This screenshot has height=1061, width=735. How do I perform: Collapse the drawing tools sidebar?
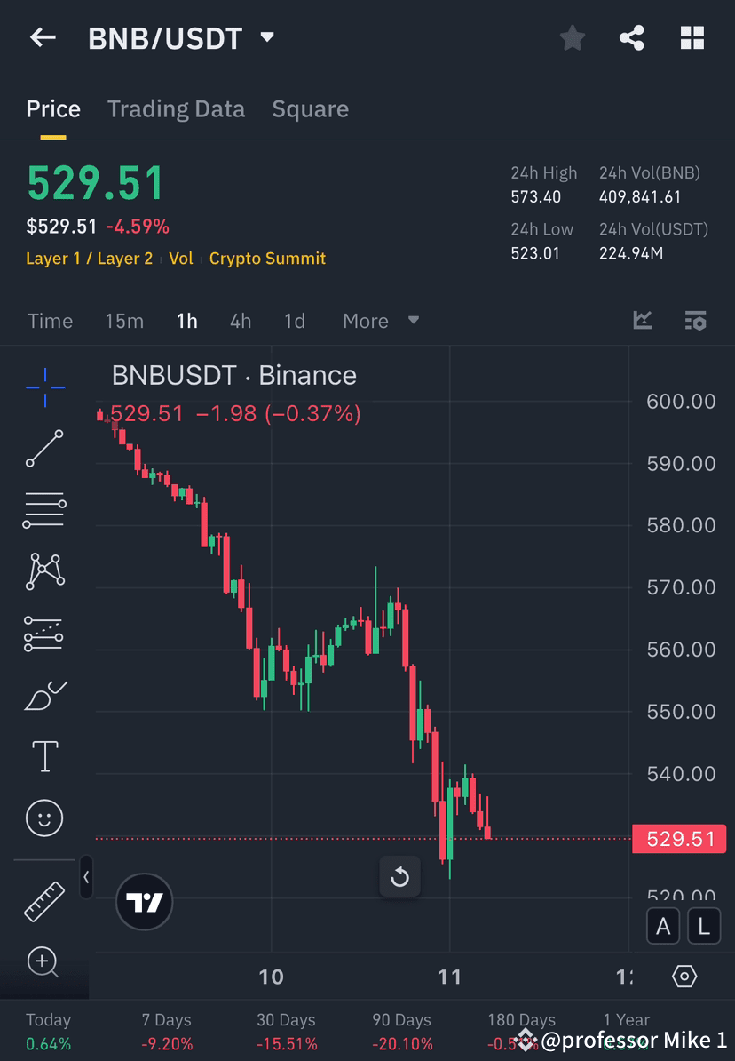(87, 877)
